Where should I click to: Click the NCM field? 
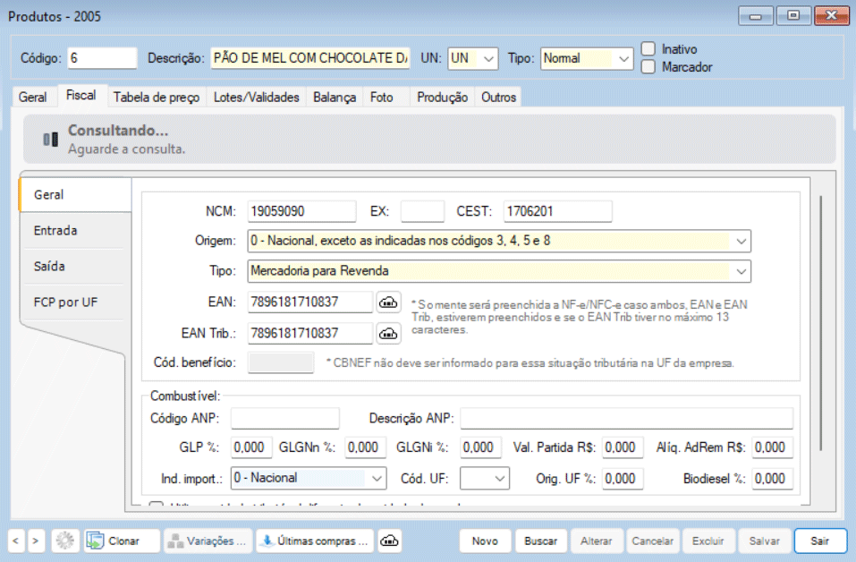click(x=301, y=211)
